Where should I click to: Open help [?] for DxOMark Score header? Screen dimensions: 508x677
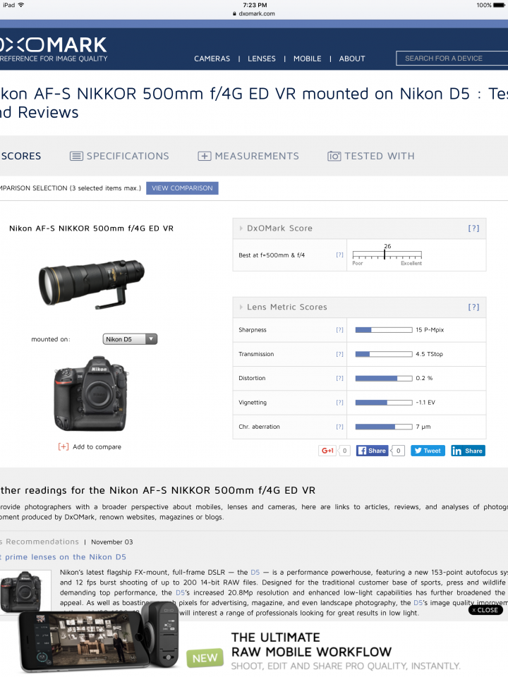[x=474, y=228]
